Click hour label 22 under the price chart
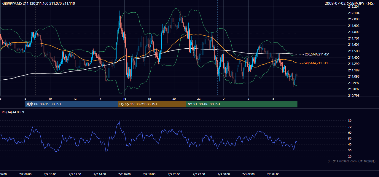 pyautogui.click(x=199, y=99)
